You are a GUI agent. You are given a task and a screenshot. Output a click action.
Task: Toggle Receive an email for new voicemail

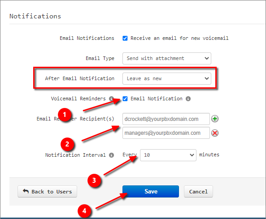[125, 38]
